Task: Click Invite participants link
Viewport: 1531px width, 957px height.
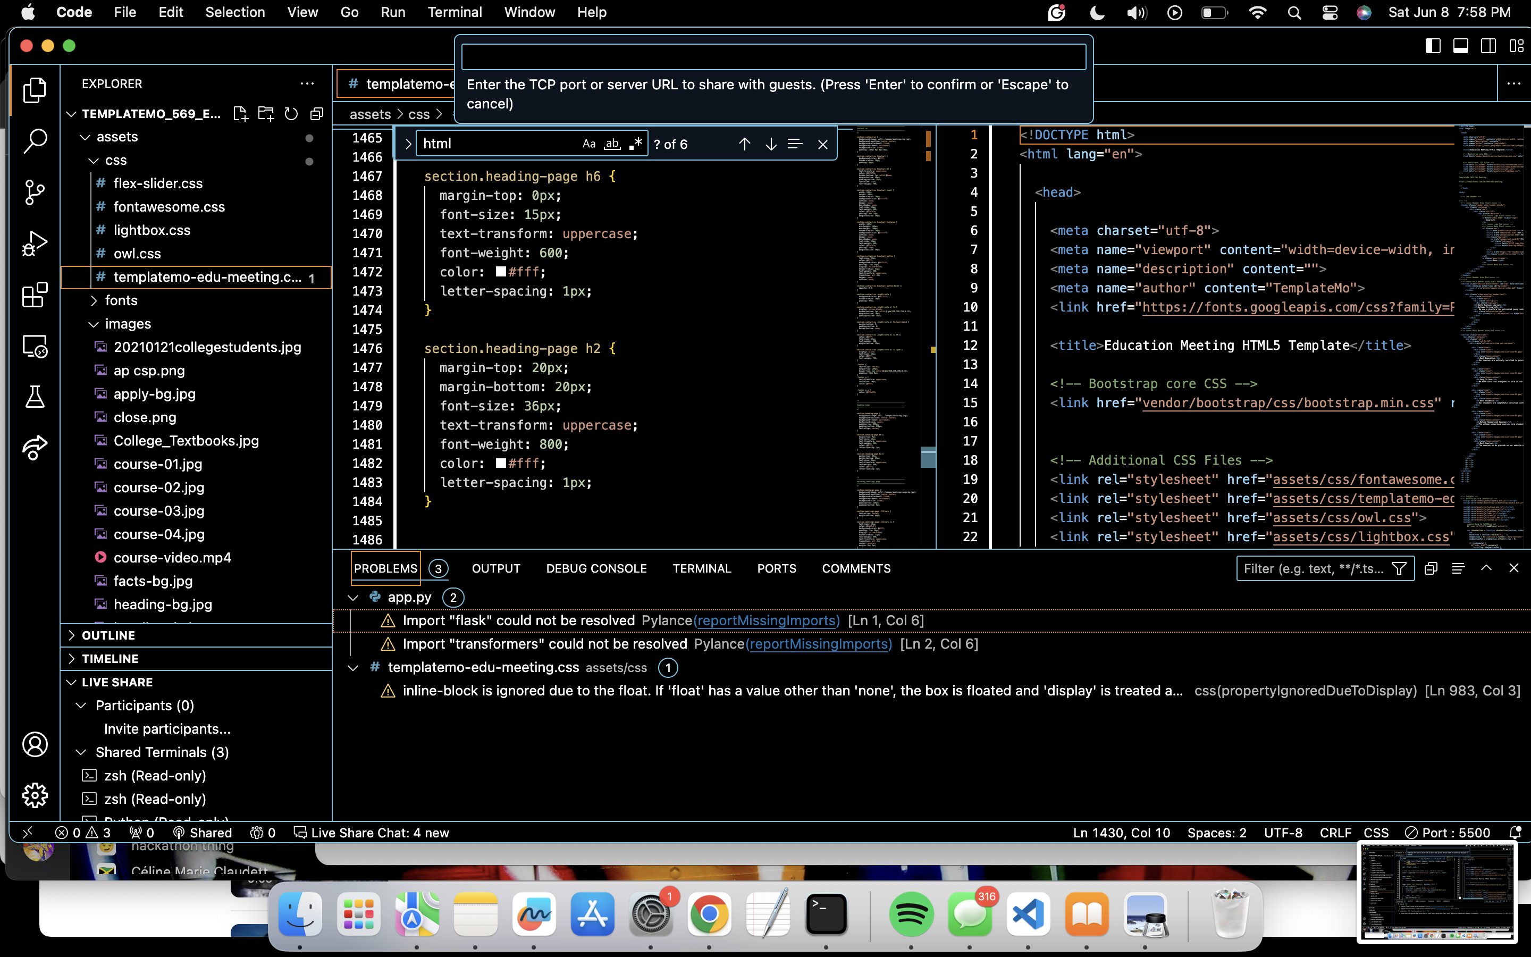Action: pos(167,729)
